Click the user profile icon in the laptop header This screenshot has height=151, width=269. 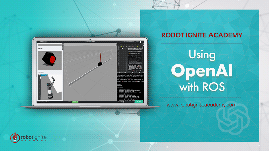140,42
